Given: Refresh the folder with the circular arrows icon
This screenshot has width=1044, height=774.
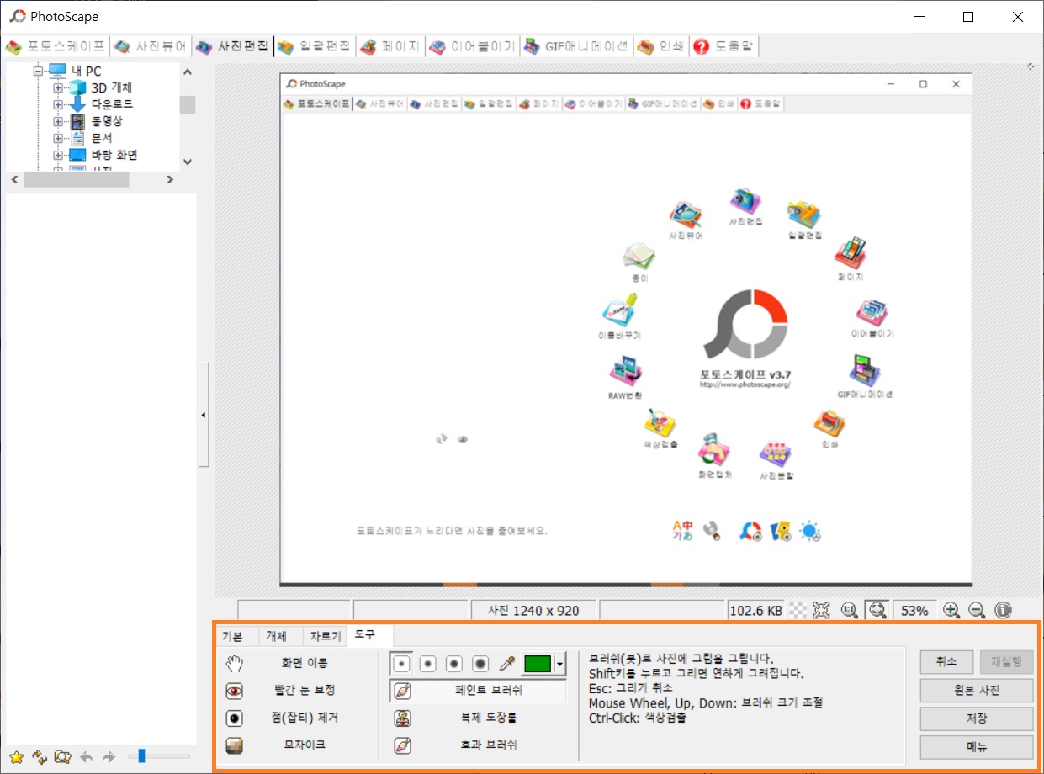Looking at the screenshot, I should point(39,756).
